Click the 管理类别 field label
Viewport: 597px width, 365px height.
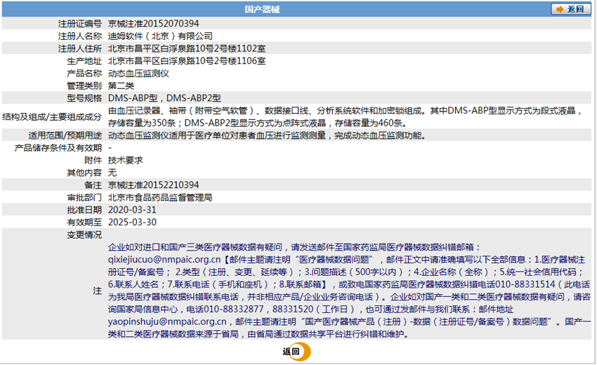tap(84, 86)
